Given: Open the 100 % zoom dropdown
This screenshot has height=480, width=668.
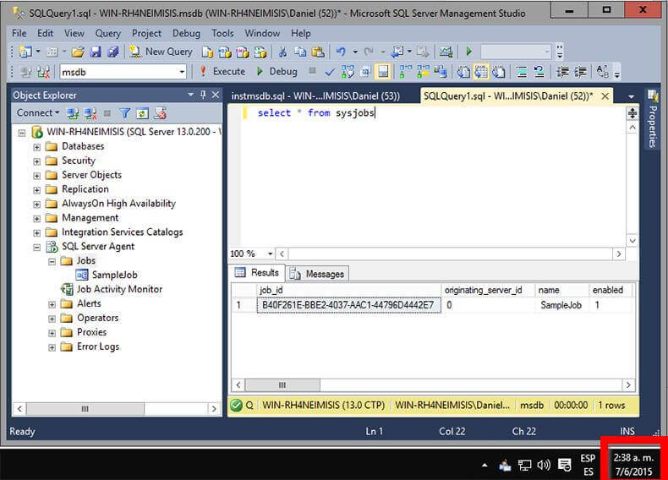Looking at the screenshot, I should pos(270,254).
